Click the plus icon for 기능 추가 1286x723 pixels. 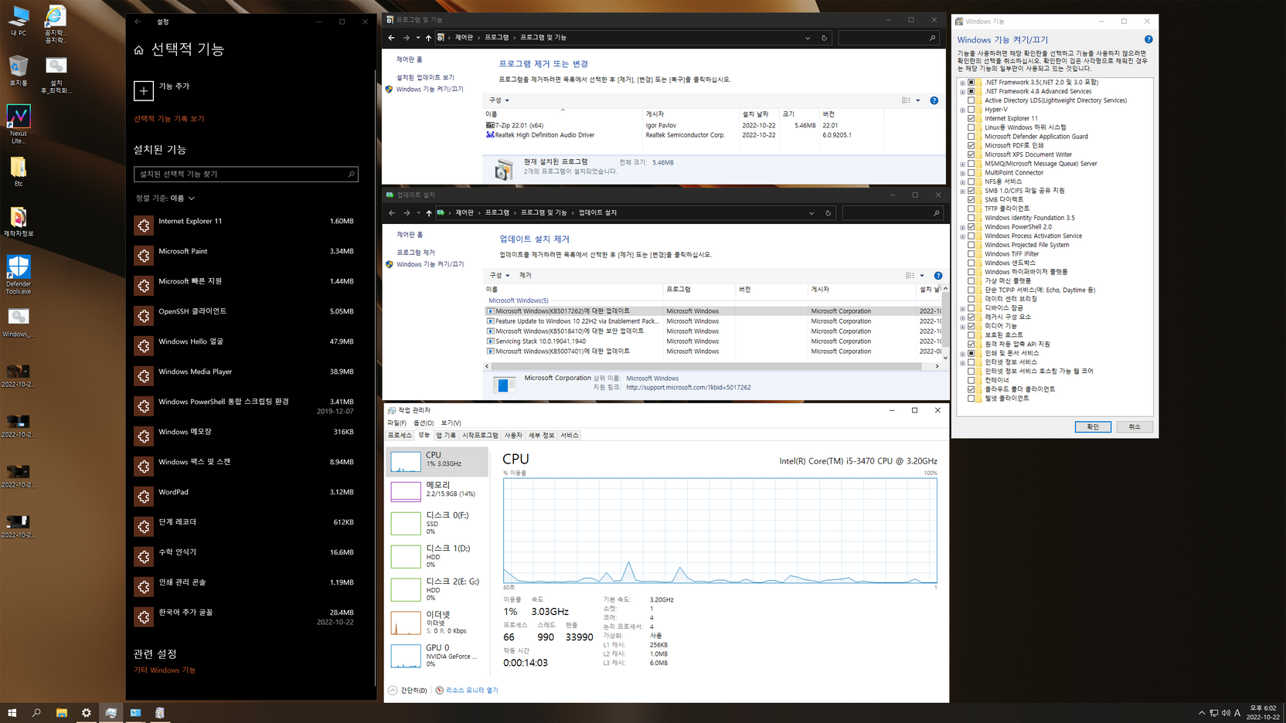click(144, 91)
